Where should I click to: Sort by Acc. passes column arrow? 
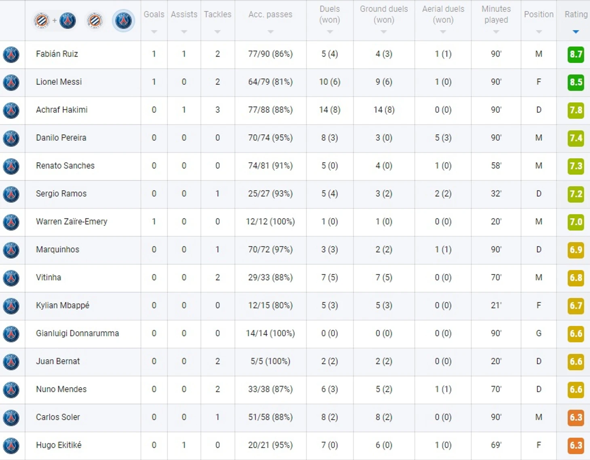coord(270,32)
